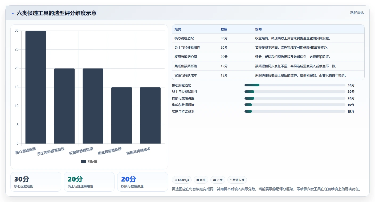Click the 员工与经理易用性 x-axis label
The image size is (375, 202).
(51, 151)
